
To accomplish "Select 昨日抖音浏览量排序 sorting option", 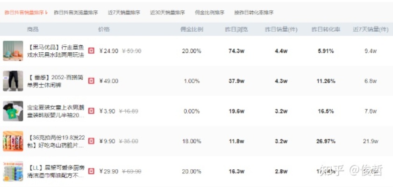I will click(76, 13).
